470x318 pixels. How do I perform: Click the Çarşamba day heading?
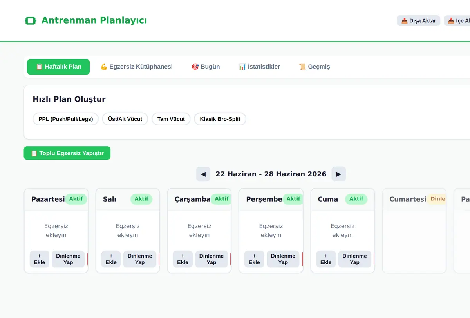[x=192, y=199]
